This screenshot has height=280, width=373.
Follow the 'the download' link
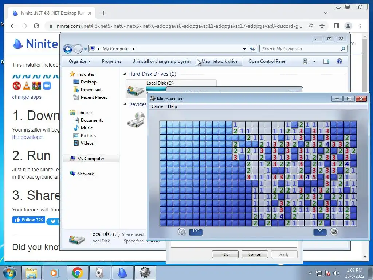(28, 137)
